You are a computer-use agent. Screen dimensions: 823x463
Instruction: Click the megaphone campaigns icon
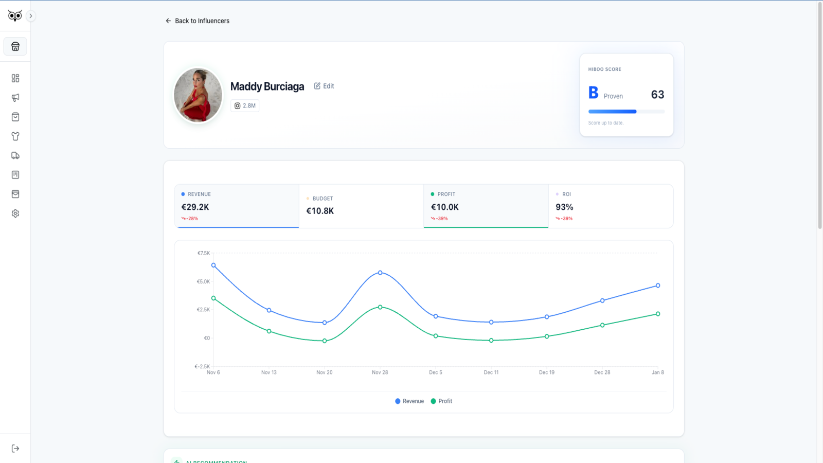pos(15,97)
